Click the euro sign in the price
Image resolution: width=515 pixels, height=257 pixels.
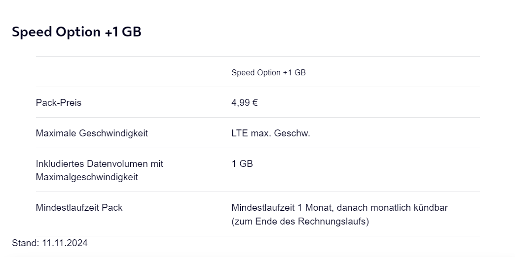tap(255, 102)
